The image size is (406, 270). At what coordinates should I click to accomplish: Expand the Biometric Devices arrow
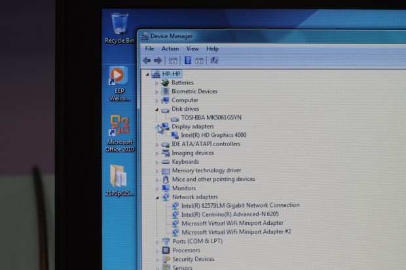click(x=157, y=92)
